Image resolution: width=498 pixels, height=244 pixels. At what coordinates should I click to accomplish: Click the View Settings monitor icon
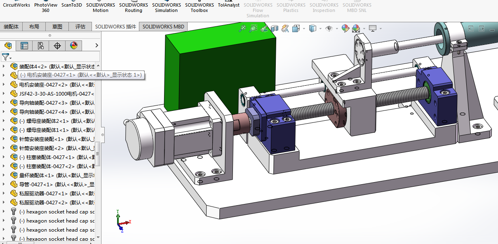click(x=373, y=28)
